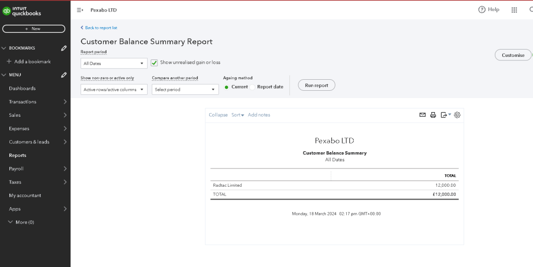Select the Report date ageing radio

[x=252, y=87]
